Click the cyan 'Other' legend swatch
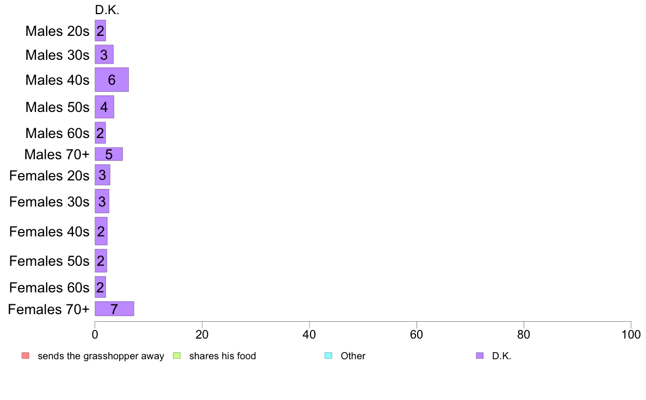 [328, 355]
